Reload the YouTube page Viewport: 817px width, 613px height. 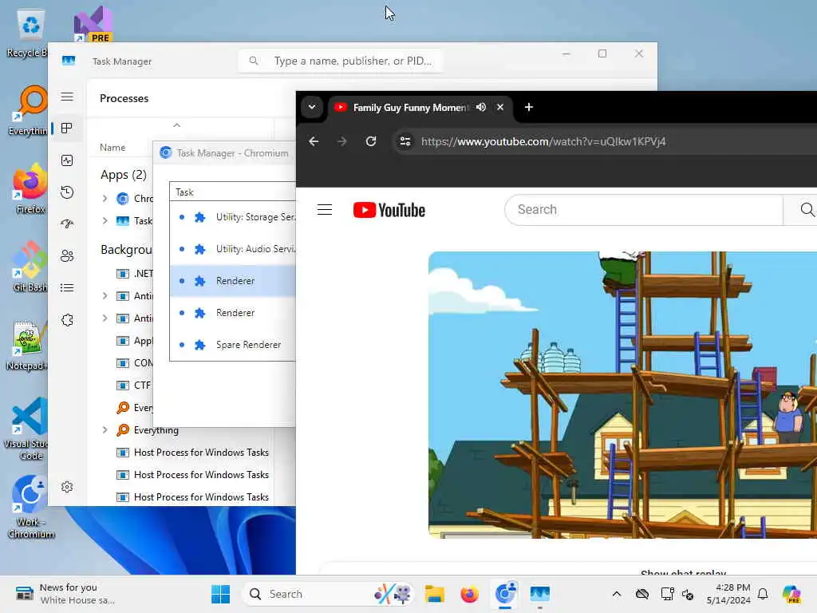click(370, 141)
